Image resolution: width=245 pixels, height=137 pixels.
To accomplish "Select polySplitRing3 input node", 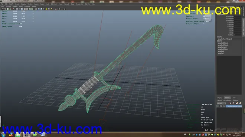I will pos(223,43).
